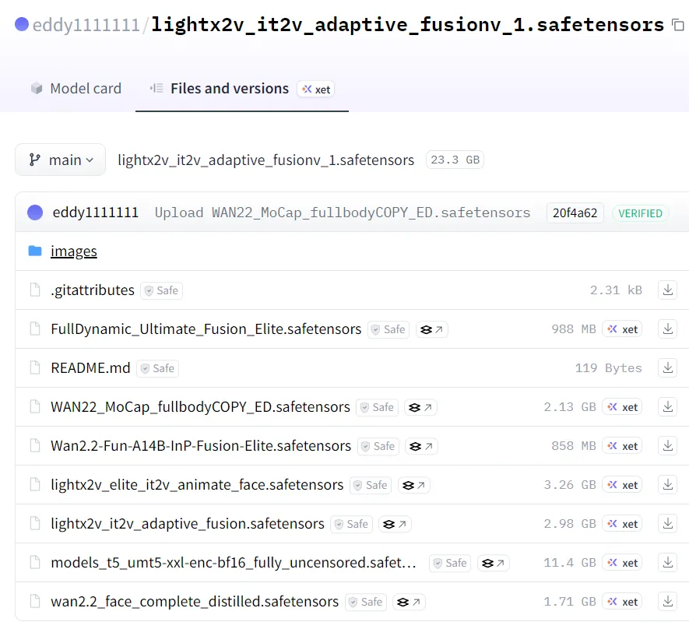Switch to the Model card tab
689x622 pixels.
[x=76, y=89]
